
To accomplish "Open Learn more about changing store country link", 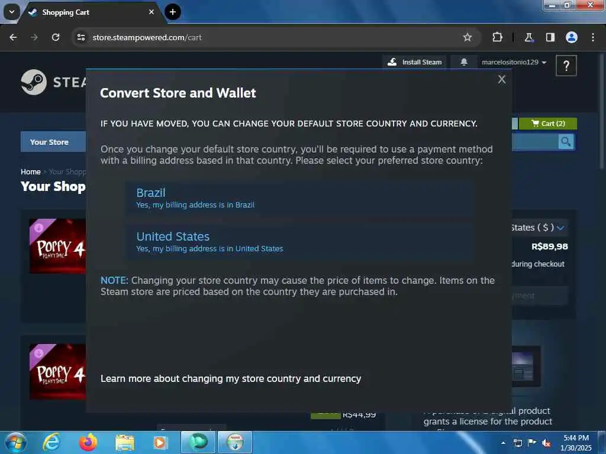I will [231, 378].
